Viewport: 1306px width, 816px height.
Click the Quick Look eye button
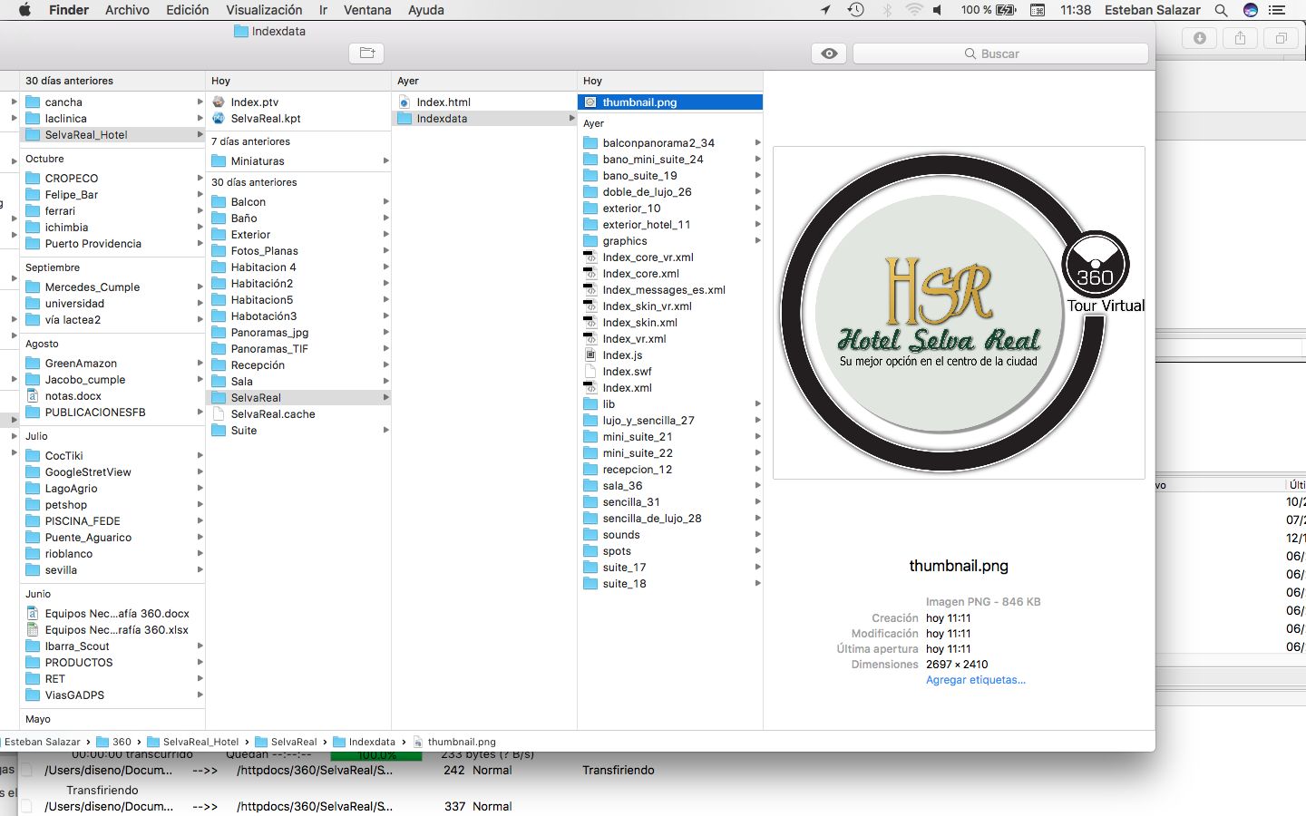coord(829,53)
